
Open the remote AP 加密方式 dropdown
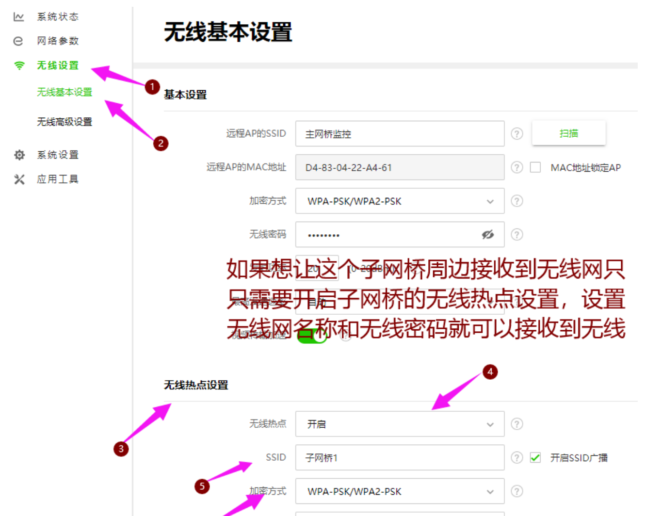click(x=400, y=201)
